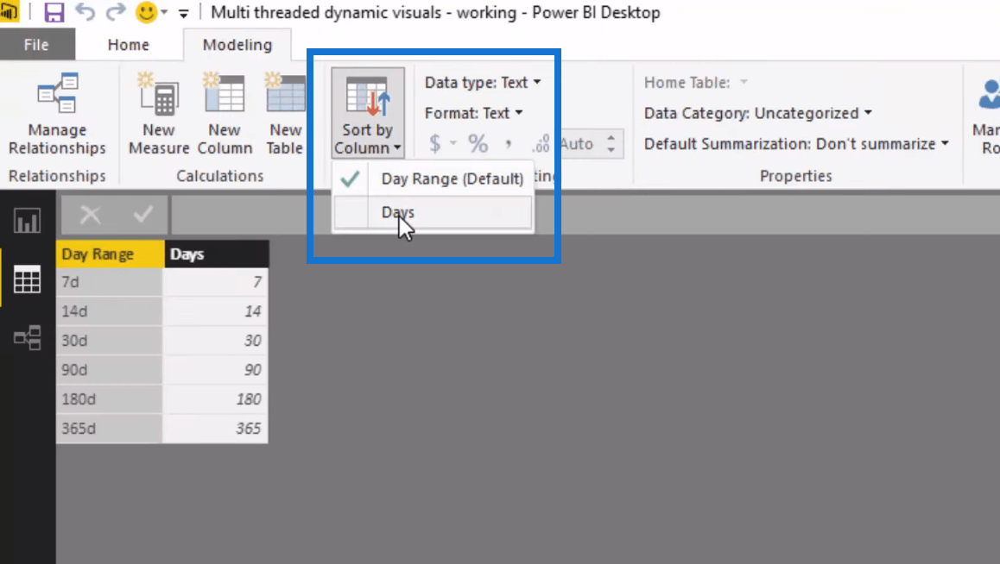This screenshot has width=1000, height=564.
Task: Click the Days value 180 cell
Action: [216, 399]
